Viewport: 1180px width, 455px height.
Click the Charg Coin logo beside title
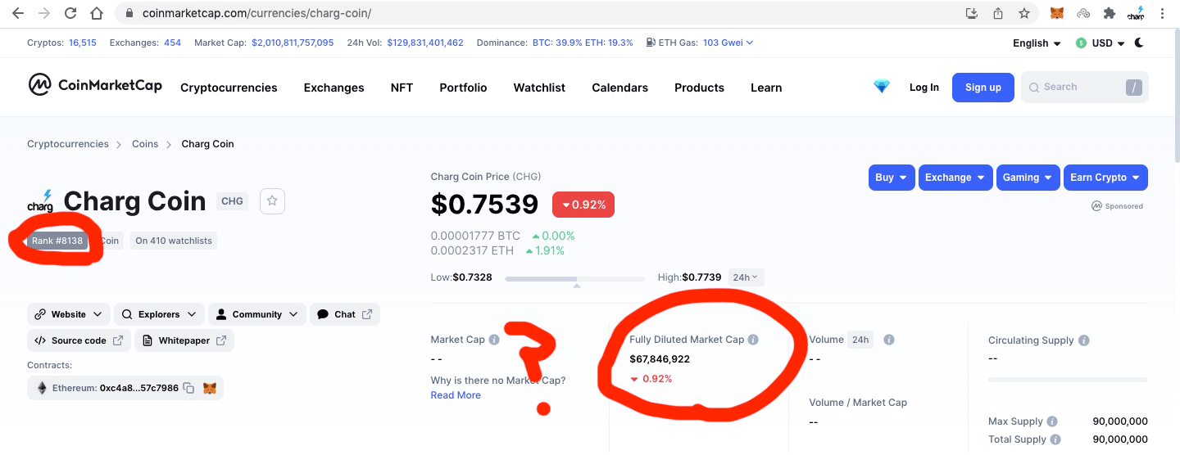[x=41, y=201]
